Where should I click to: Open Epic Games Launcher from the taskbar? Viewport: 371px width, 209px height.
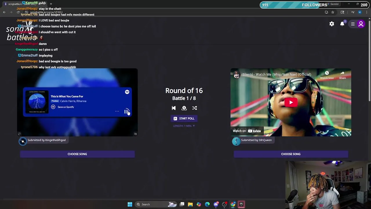[x=241, y=204]
